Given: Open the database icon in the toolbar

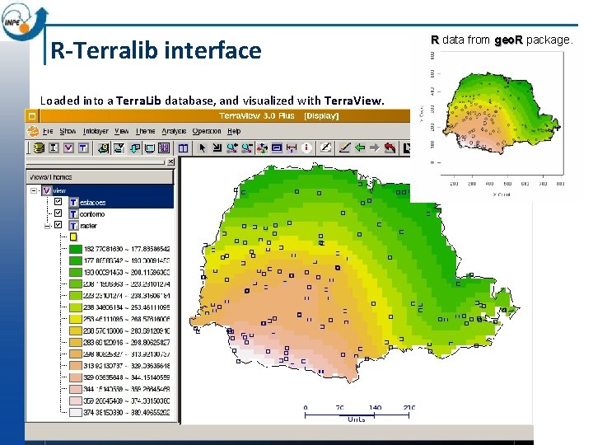Looking at the screenshot, I should coord(38,148).
